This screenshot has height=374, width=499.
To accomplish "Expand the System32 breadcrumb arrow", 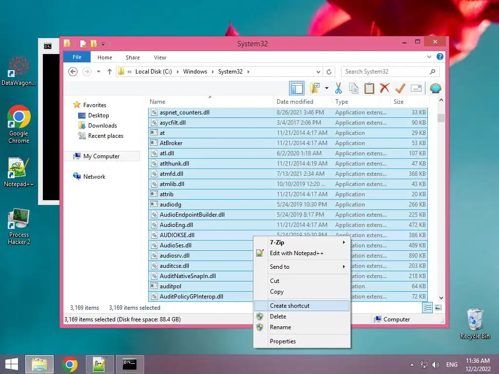I will point(248,72).
